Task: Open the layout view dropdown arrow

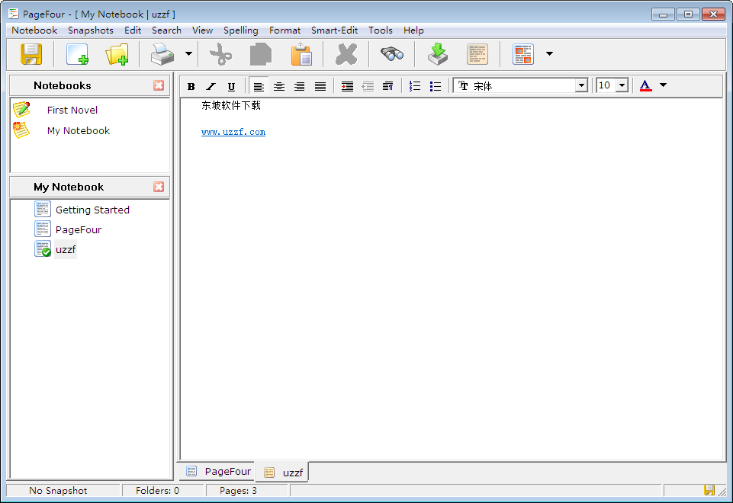Action: click(x=550, y=53)
